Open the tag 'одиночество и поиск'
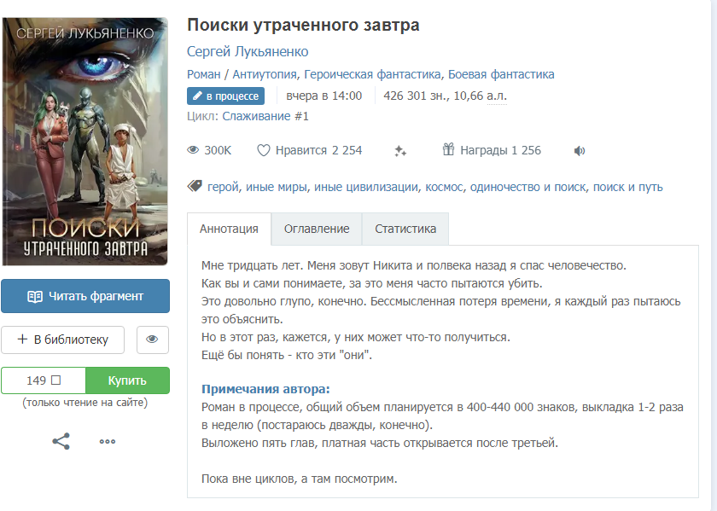 (528, 187)
